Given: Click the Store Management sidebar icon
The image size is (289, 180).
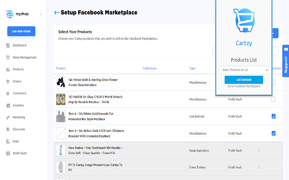Looking at the screenshot, I should pyautogui.click(x=8, y=58).
